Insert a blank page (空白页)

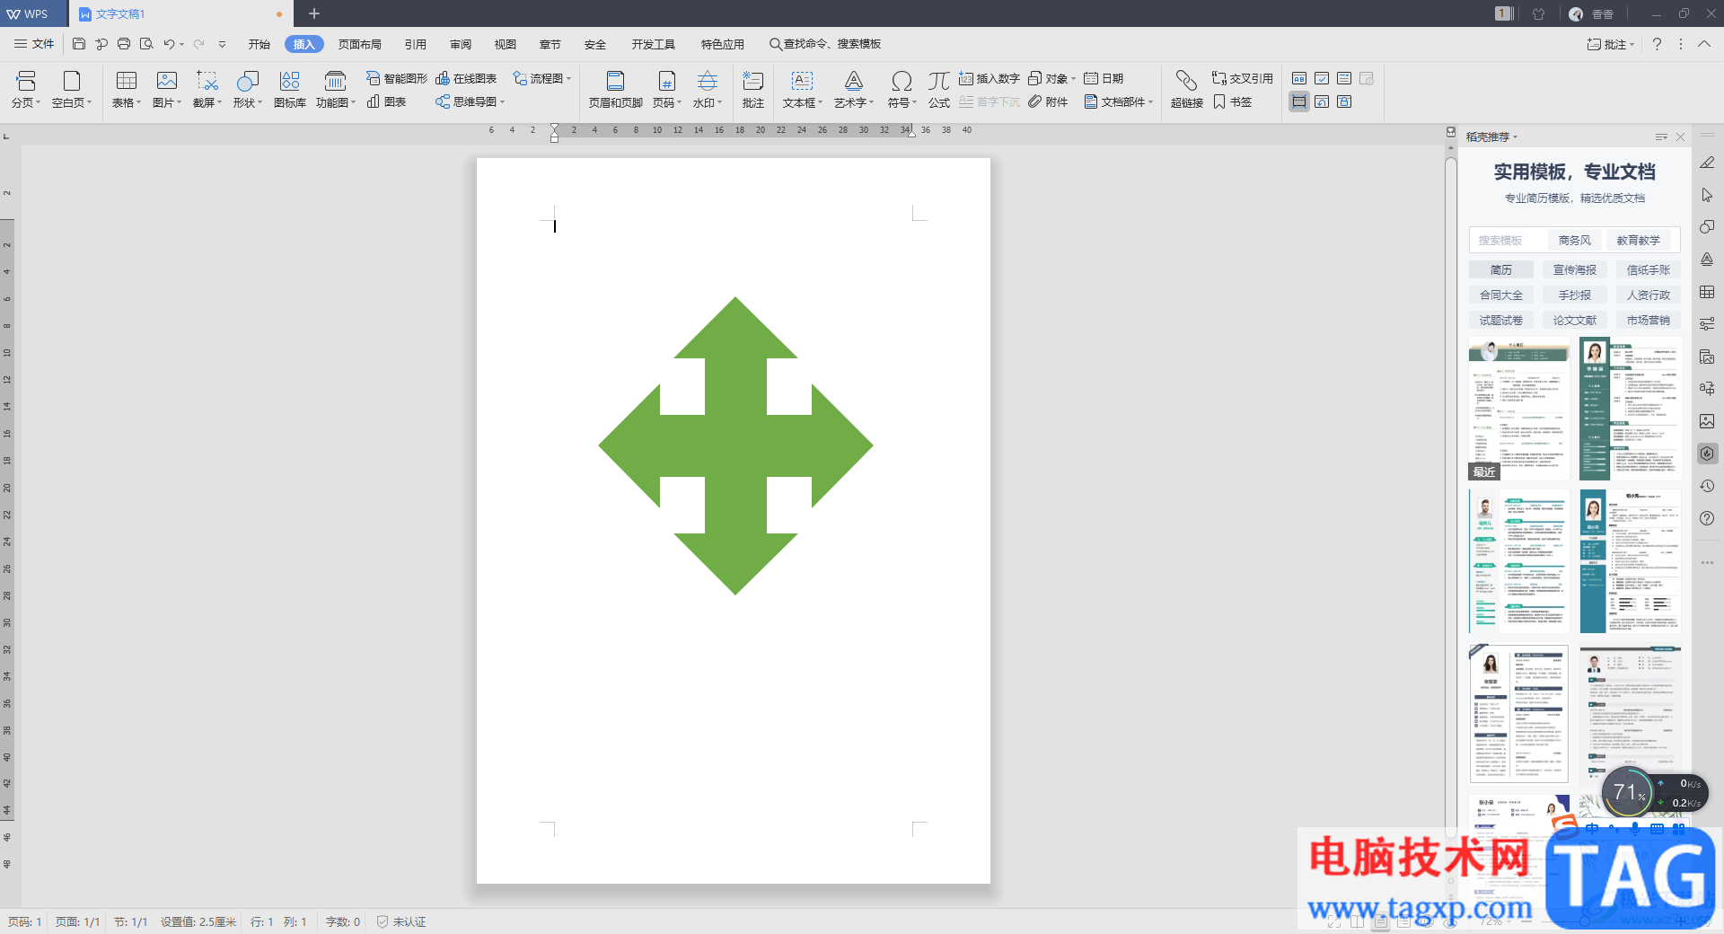[72, 90]
